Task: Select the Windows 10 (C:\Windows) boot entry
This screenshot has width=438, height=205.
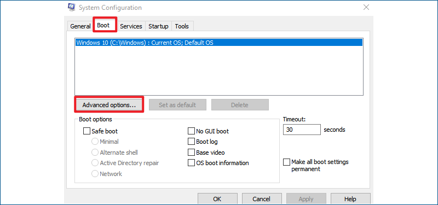Action: pos(218,43)
